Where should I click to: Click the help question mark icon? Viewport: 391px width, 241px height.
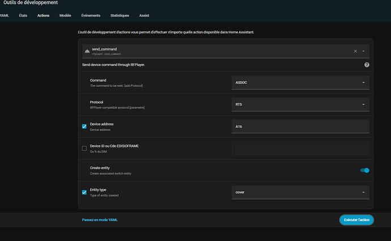[367, 65]
